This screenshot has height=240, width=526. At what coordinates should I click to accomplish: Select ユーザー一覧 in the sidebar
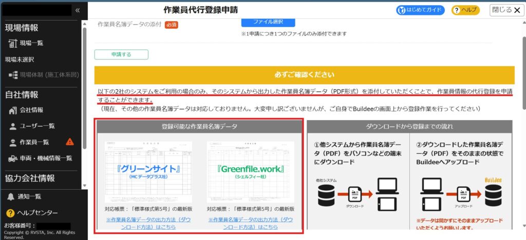(x=37, y=126)
